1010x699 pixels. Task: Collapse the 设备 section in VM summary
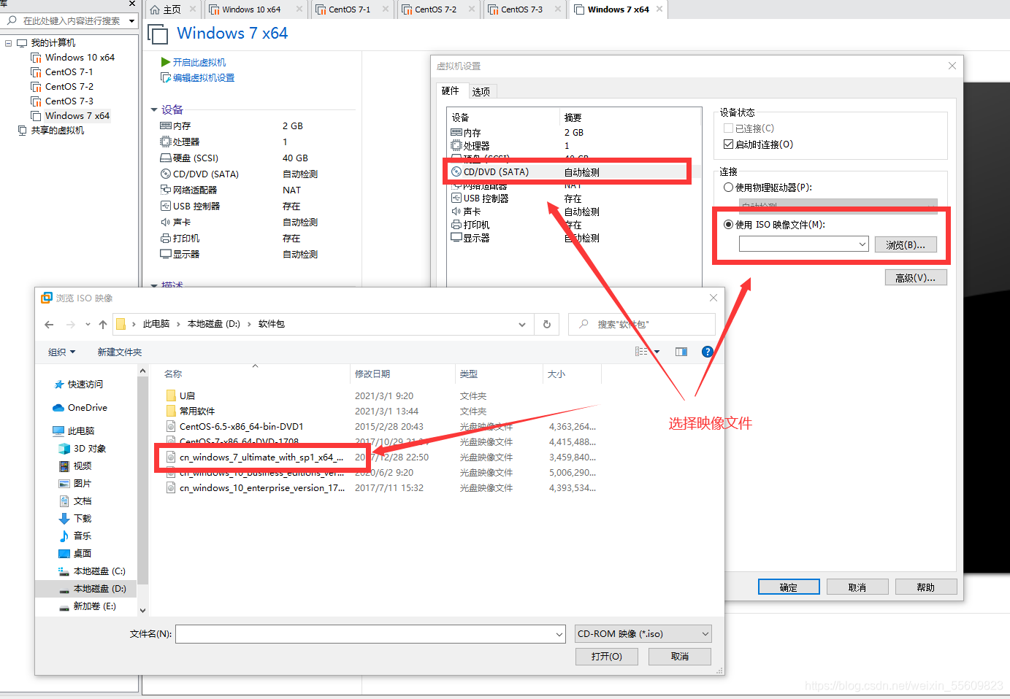click(x=154, y=109)
